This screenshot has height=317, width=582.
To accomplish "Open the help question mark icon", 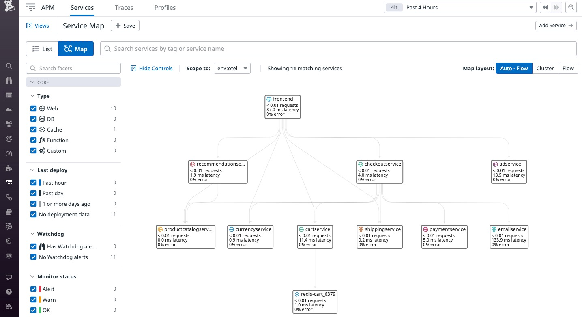I will click(9, 292).
